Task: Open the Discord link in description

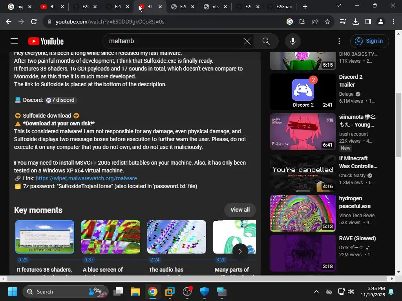Action: [x=61, y=100]
